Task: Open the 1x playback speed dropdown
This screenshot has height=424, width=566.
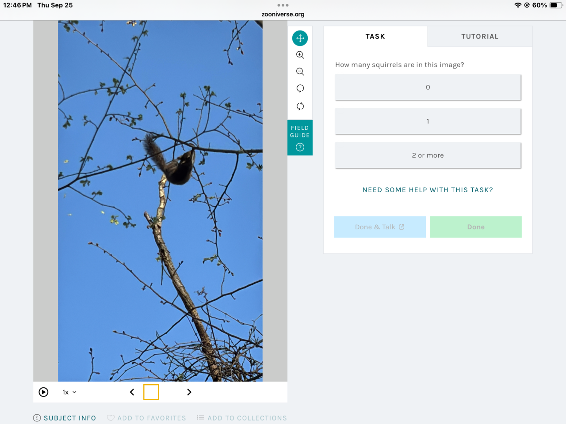Action: [69, 392]
